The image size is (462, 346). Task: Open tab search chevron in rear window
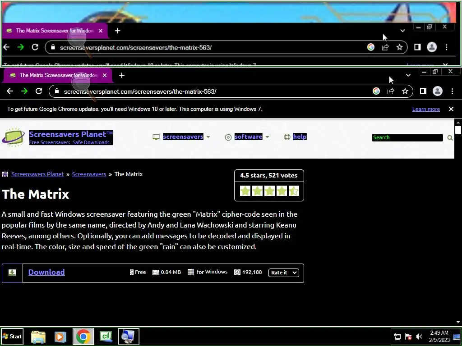pos(402,31)
